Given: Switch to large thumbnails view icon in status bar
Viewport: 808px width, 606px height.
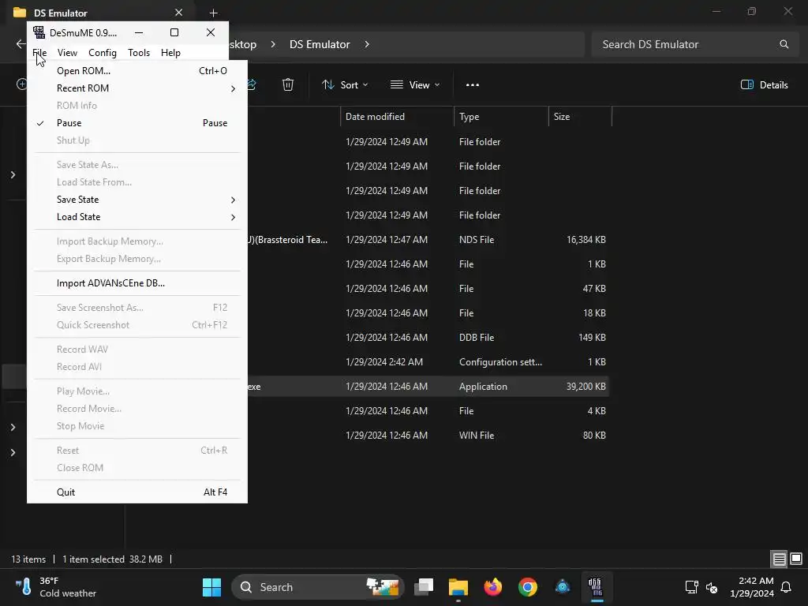Looking at the screenshot, I should 796,559.
